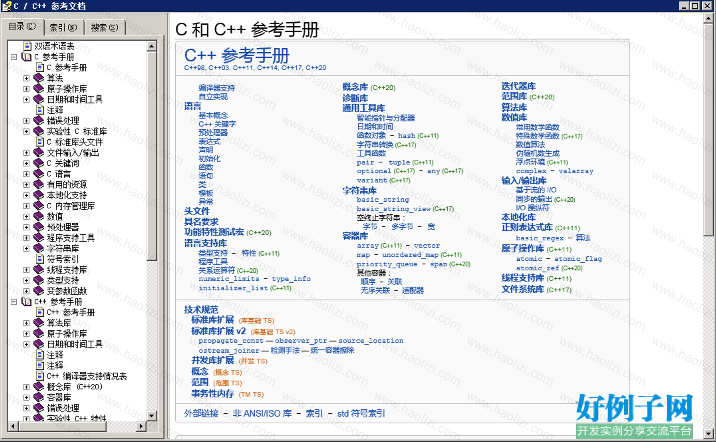Click the page icon next to C++ 编译器支持情况表
Image resolution: width=716 pixels, height=442 pixels.
tap(40, 376)
